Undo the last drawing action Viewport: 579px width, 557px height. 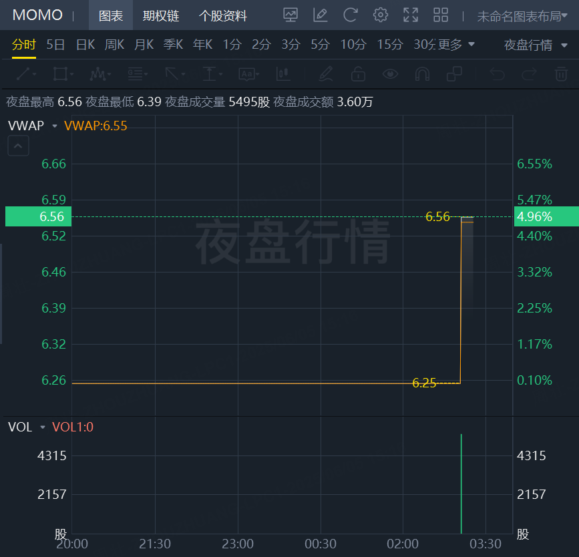[497, 74]
